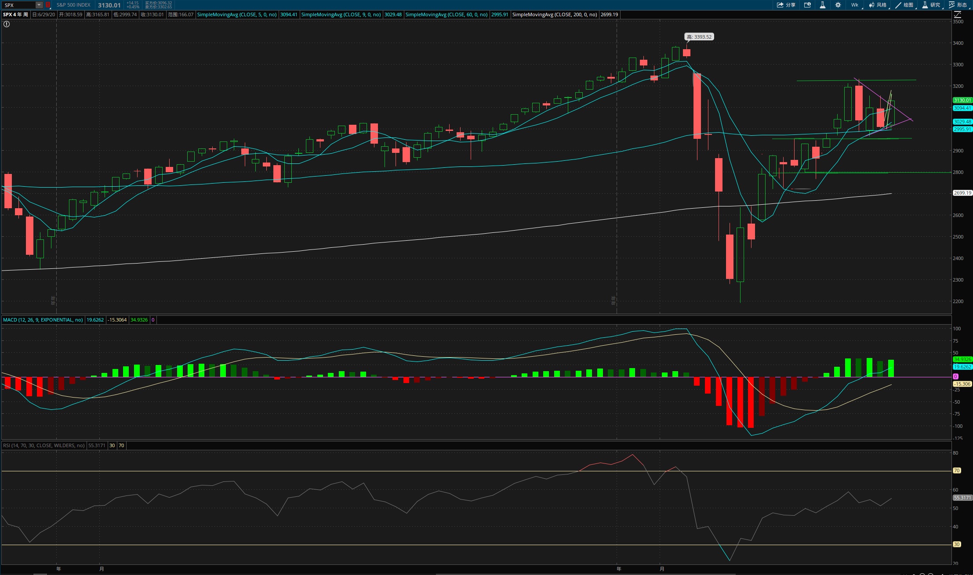Open the 形态 (Patterns) menu
The height and width of the screenshot is (575, 973).
pyautogui.click(x=958, y=5)
